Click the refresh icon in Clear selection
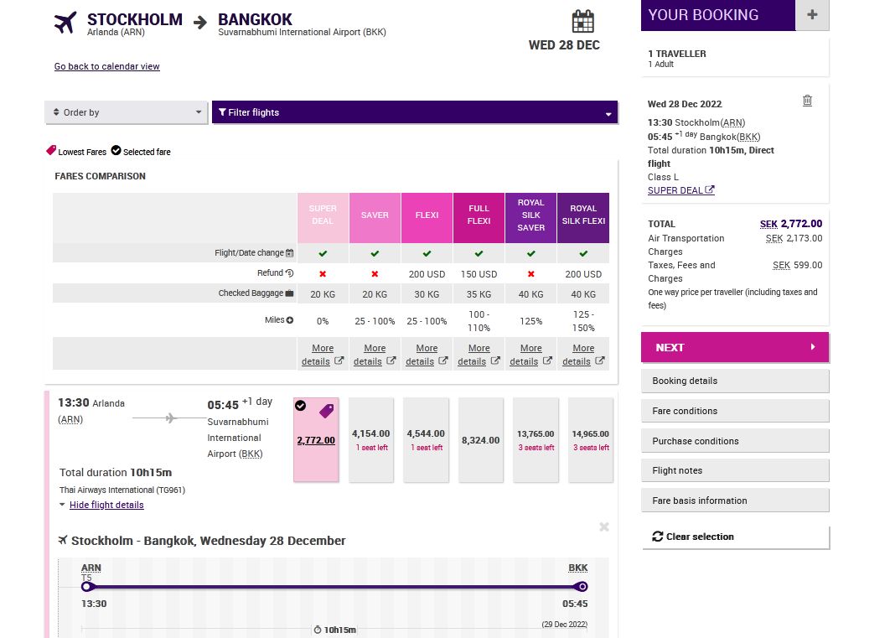The width and height of the screenshot is (890, 638). point(657,537)
